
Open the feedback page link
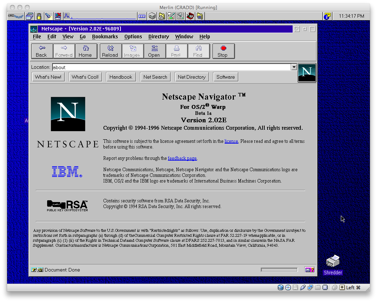tap(182, 158)
